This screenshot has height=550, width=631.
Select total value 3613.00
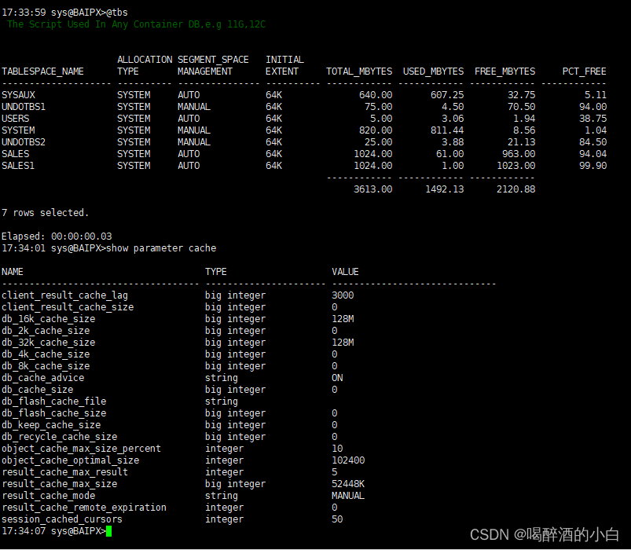(x=373, y=189)
